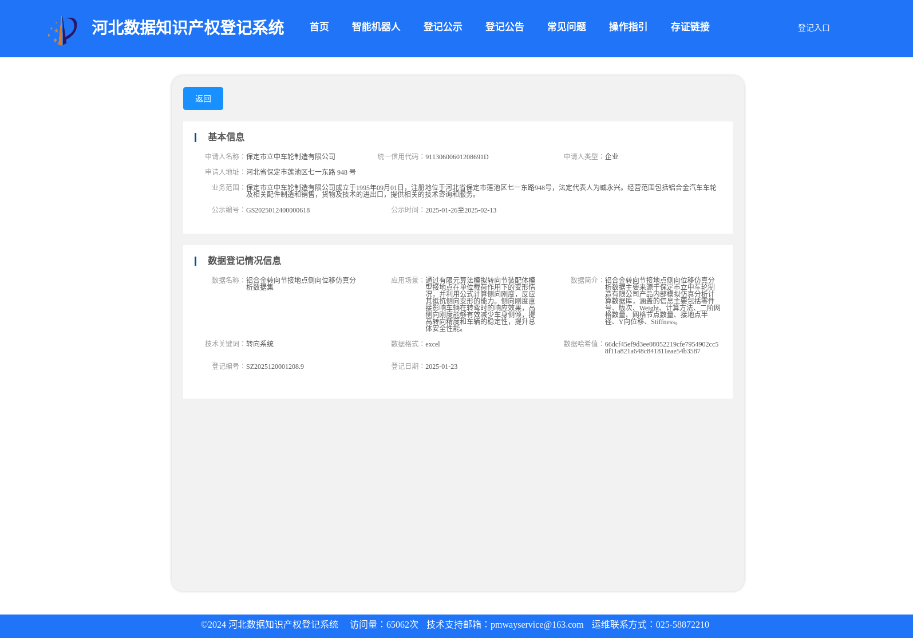Viewport: 913px width, 638px height.
Task: Select the 业务范围 description paragraph
Action: click(x=481, y=191)
